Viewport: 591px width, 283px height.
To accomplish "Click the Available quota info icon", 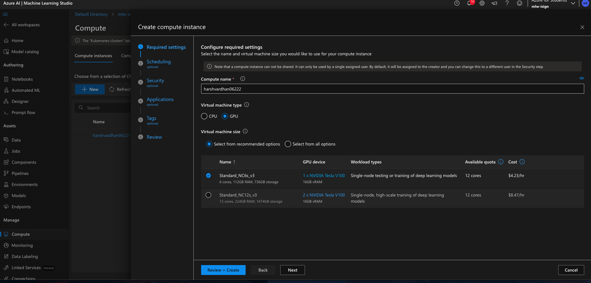I will click(x=501, y=162).
